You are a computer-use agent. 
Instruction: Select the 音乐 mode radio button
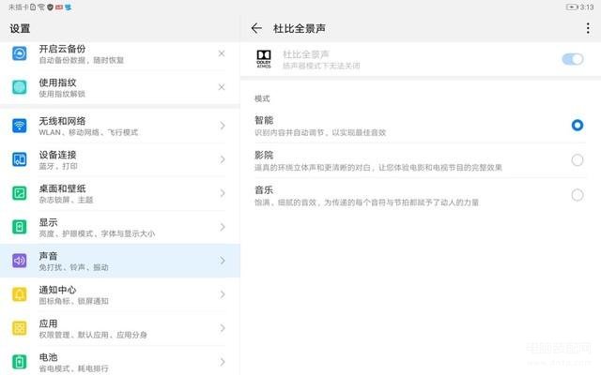(578, 195)
